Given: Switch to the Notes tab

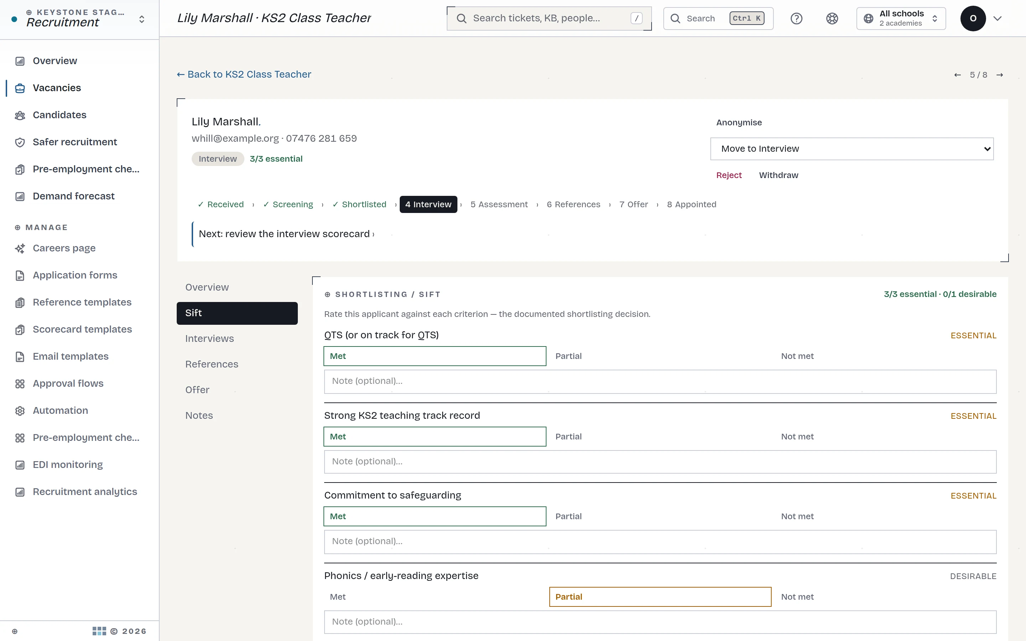Looking at the screenshot, I should click(237, 416).
